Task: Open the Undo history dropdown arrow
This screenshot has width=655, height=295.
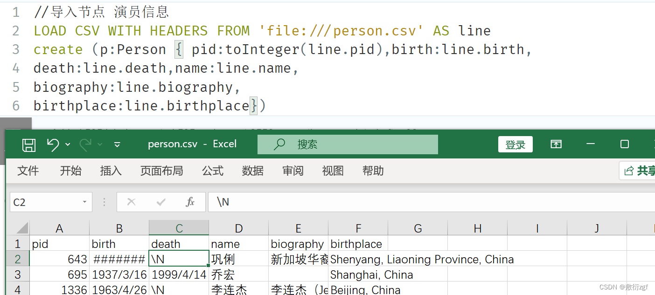Action: pos(68,145)
